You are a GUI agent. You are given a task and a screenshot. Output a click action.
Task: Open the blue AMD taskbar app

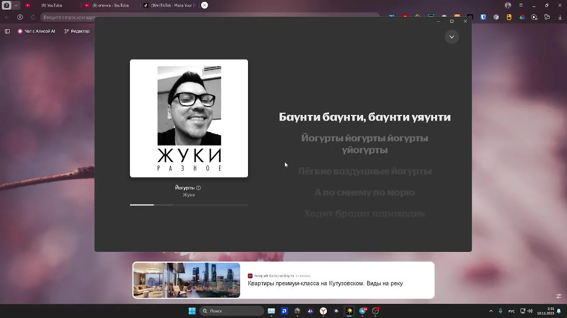click(284, 311)
